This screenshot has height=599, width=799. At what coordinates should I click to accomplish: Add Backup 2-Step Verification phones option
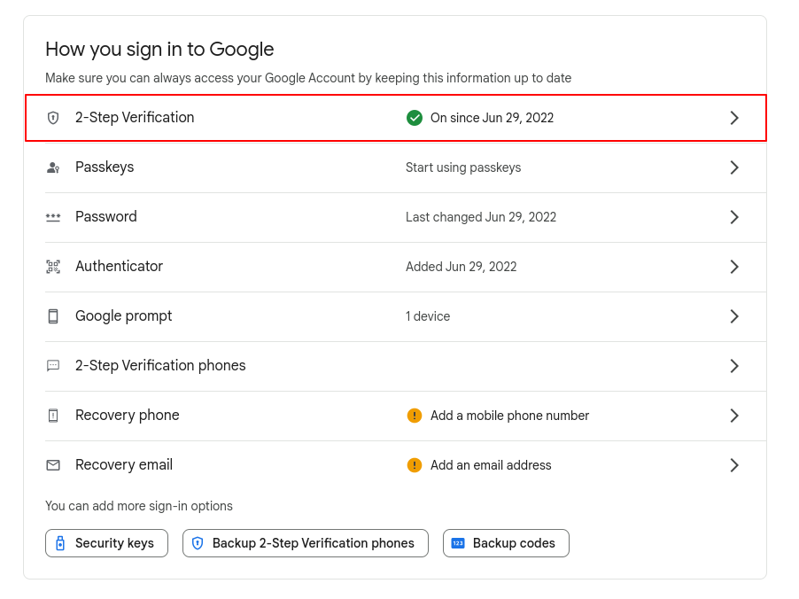[306, 543]
